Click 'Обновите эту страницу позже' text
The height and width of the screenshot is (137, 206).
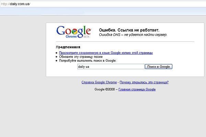pos(81,57)
